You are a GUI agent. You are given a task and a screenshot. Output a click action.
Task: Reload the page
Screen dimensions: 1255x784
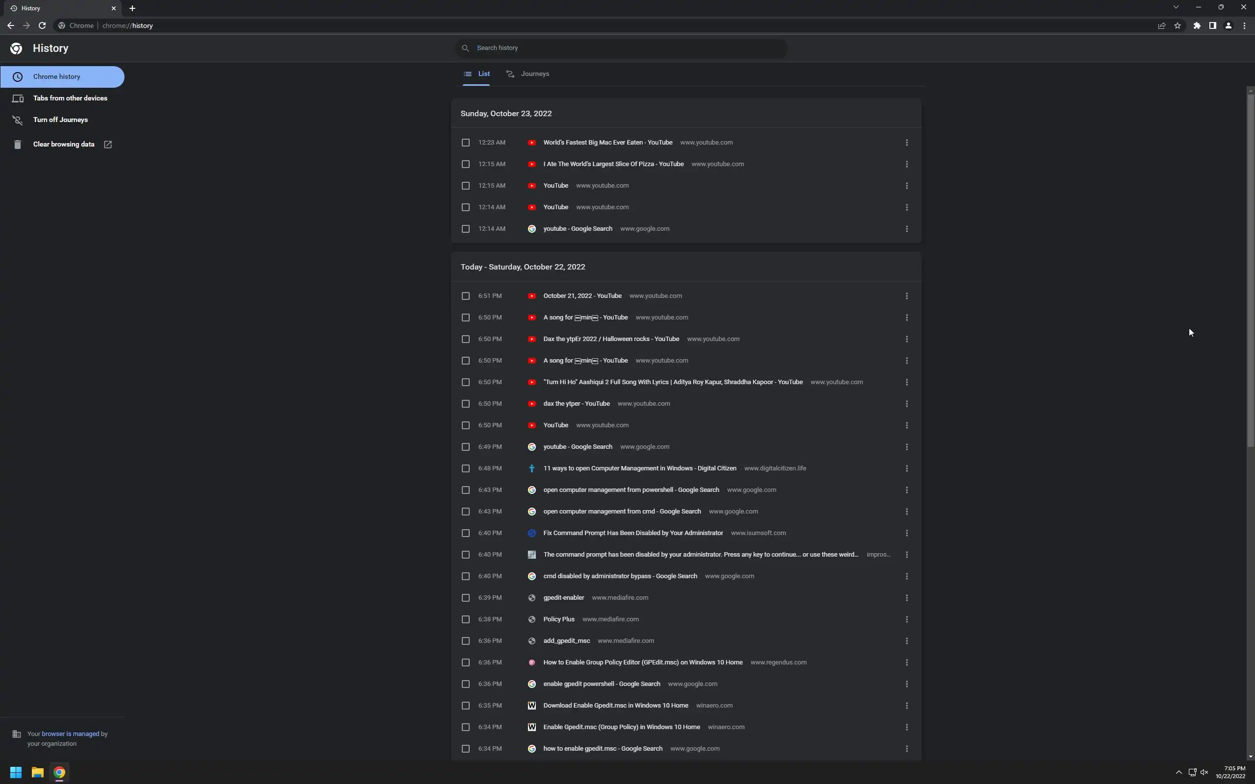[x=42, y=25]
